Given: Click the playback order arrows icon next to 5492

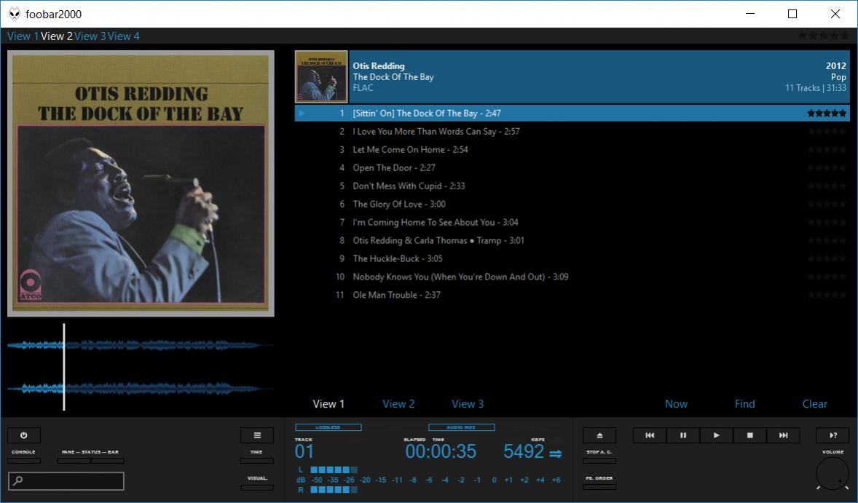Looking at the screenshot, I should 556,454.
